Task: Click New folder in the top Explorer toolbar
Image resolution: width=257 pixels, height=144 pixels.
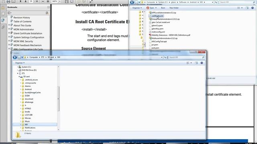Action: [x=174, y=8]
